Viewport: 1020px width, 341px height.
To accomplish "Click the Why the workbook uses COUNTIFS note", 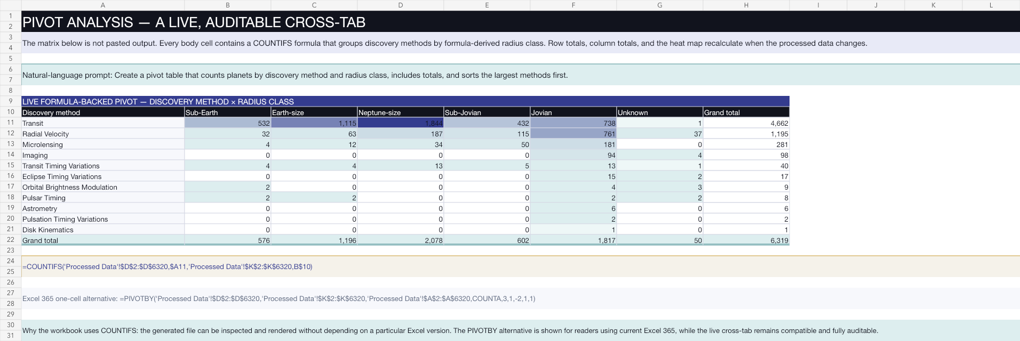I will pyautogui.click(x=520, y=330).
